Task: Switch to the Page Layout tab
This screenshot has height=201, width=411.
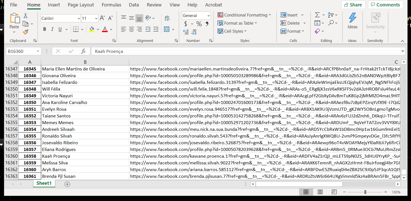Action: click(81, 5)
